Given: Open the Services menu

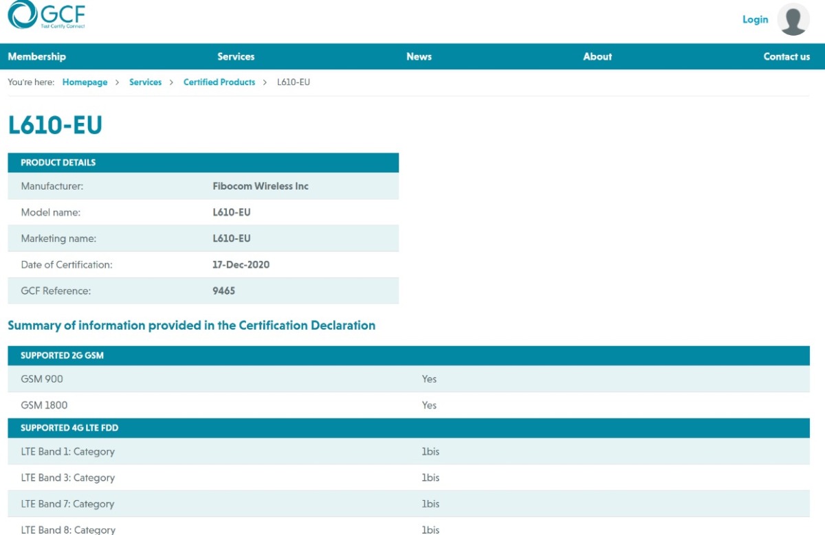Looking at the screenshot, I should coord(236,56).
